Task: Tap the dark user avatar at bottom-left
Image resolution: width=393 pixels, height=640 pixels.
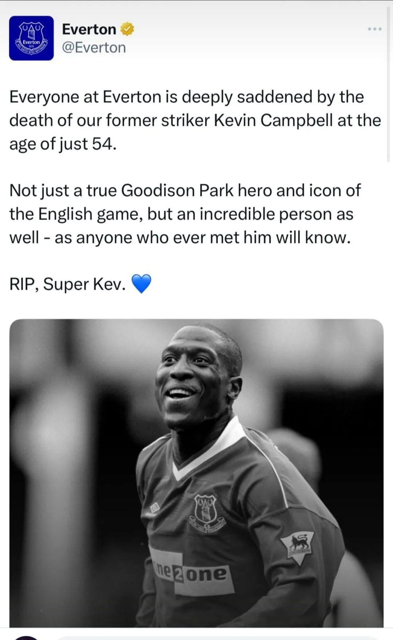Action: [25, 637]
